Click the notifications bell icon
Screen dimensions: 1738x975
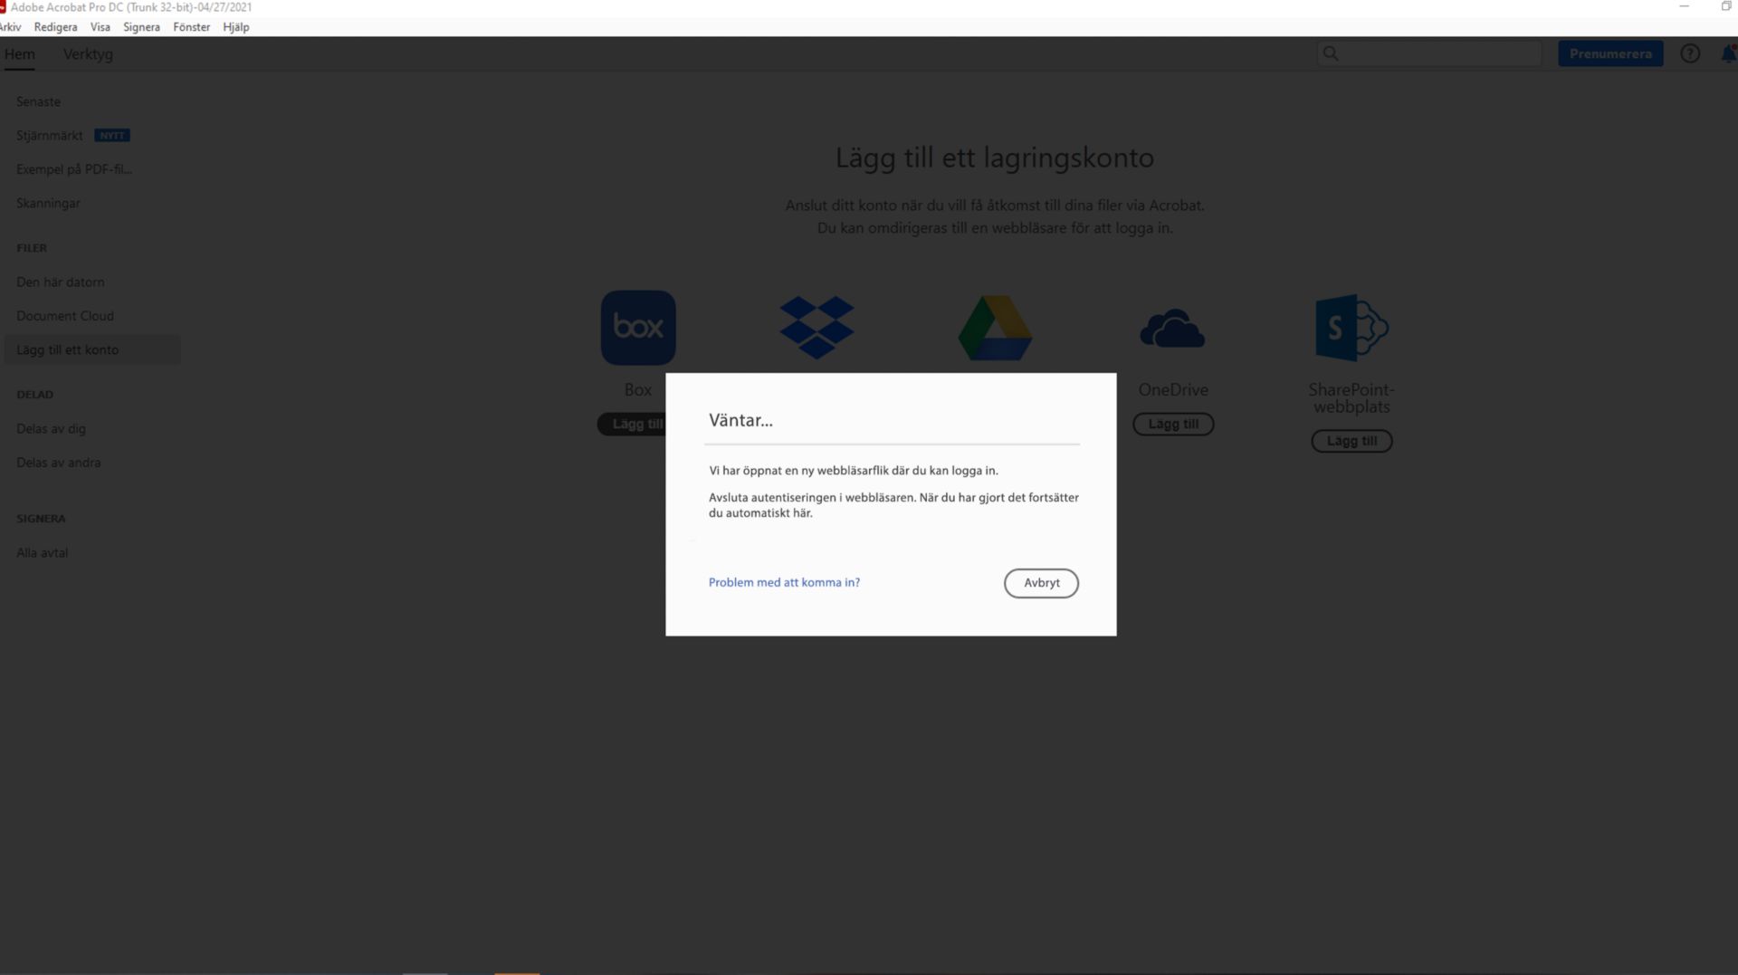pyautogui.click(x=1728, y=53)
